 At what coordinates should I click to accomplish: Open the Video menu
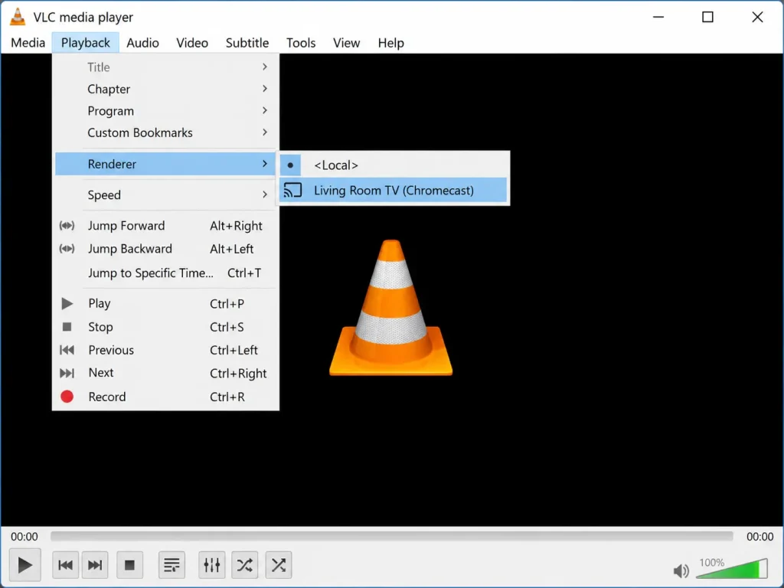[192, 43]
